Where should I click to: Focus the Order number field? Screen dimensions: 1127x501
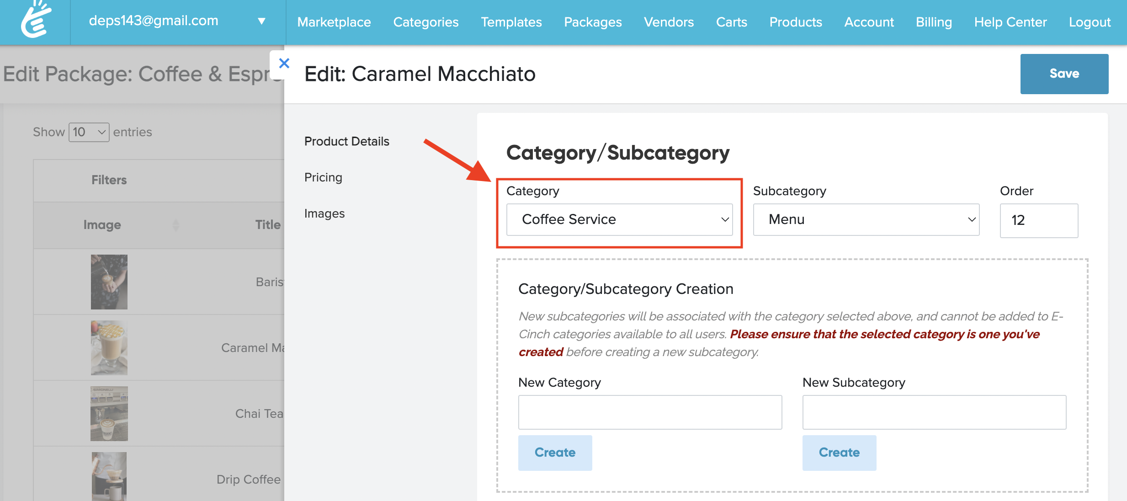tap(1038, 220)
